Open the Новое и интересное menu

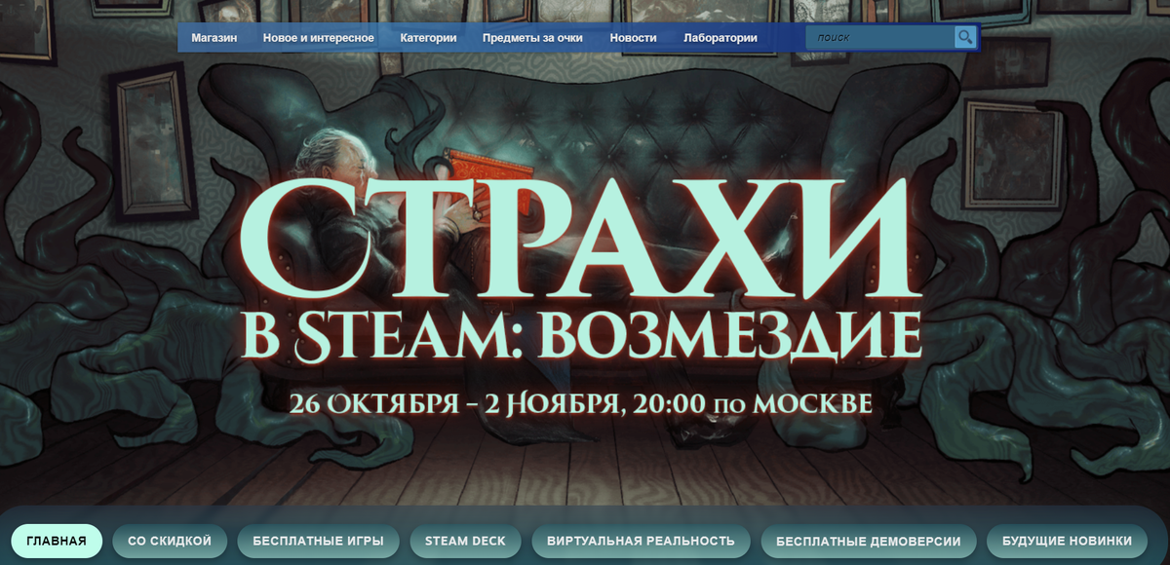(319, 38)
